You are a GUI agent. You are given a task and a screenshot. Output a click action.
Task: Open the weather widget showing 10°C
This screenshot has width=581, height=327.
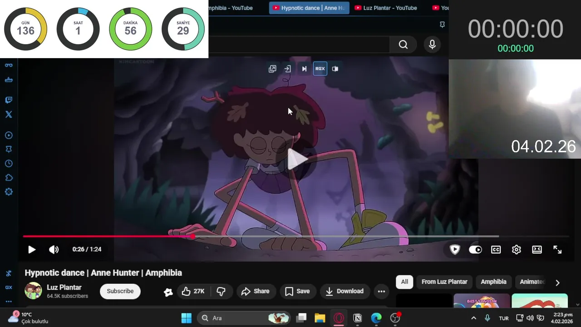coord(28,318)
